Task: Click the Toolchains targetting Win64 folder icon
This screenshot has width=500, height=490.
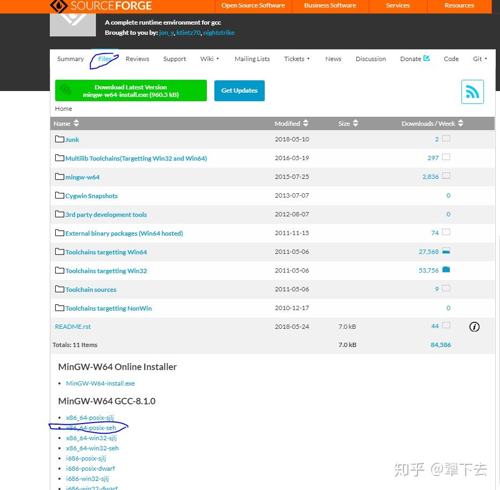Action: [59, 252]
